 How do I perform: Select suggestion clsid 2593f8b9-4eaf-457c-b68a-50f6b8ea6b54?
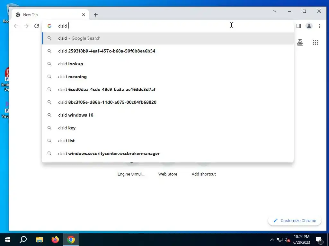coord(168,51)
